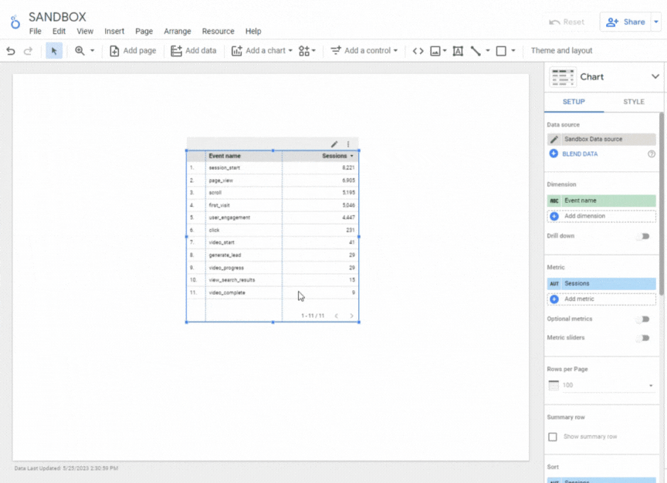The height and width of the screenshot is (483, 667).
Task: Click the table chart type icon
Action: [563, 77]
